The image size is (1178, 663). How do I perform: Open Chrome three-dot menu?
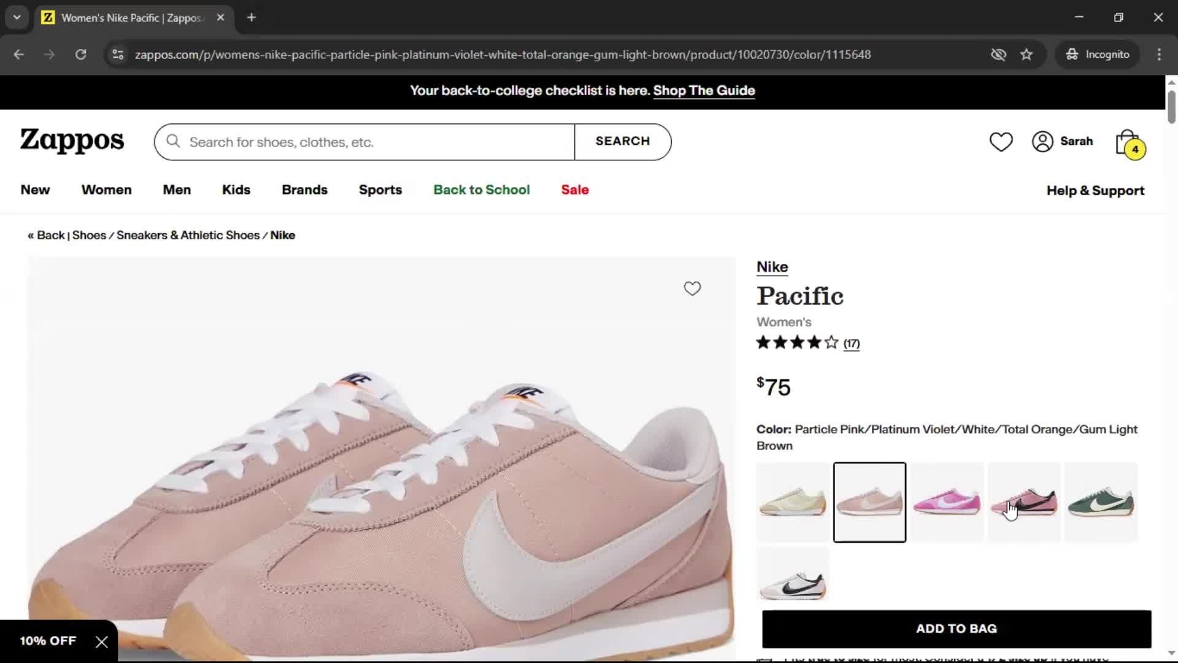(1159, 55)
